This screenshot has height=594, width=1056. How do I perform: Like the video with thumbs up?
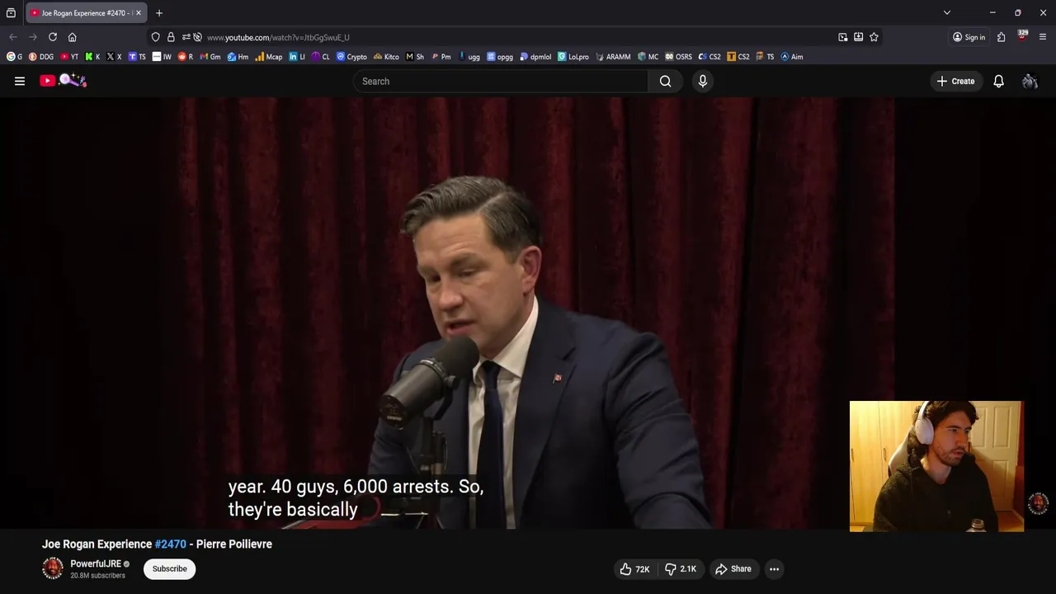(x=634, y=569)
